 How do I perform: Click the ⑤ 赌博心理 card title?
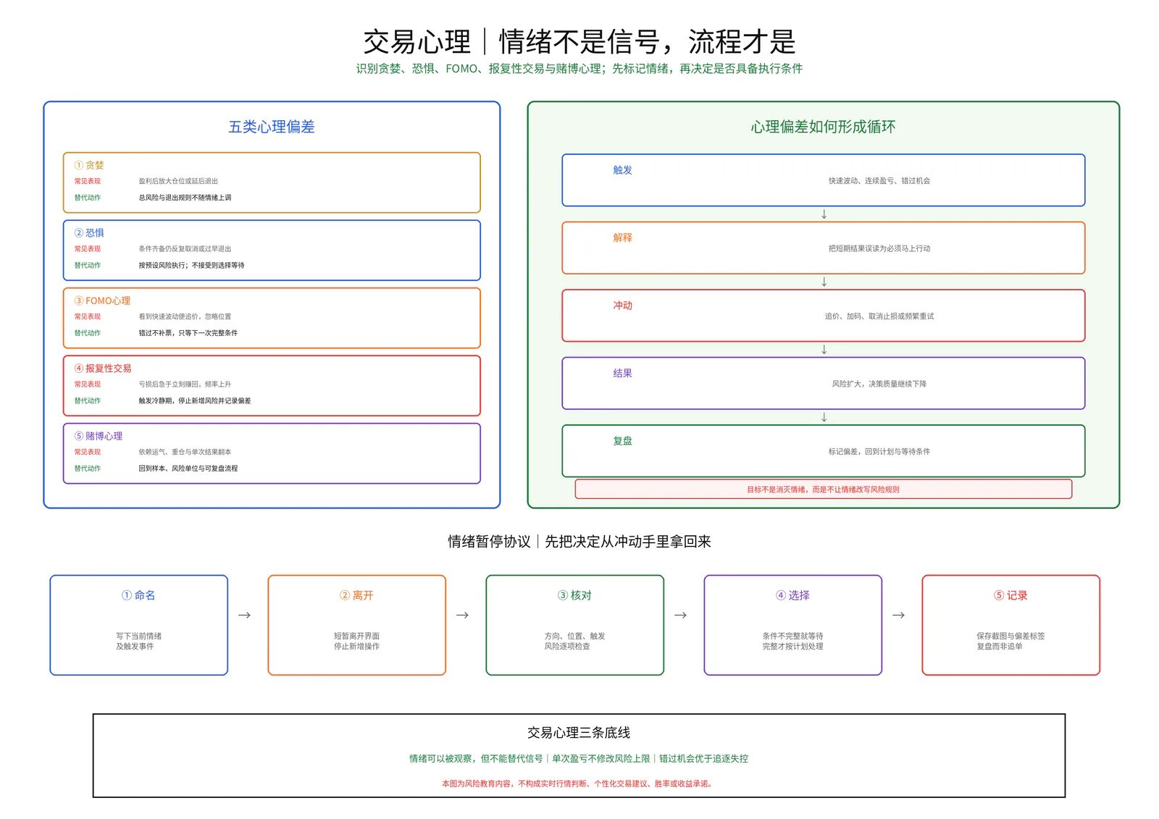(99, 436)
